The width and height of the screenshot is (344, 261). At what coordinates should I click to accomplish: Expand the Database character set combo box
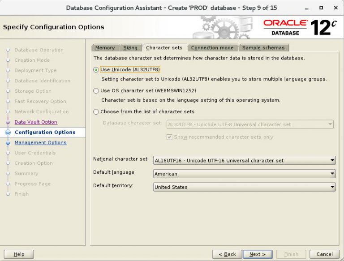click(250, 124)
